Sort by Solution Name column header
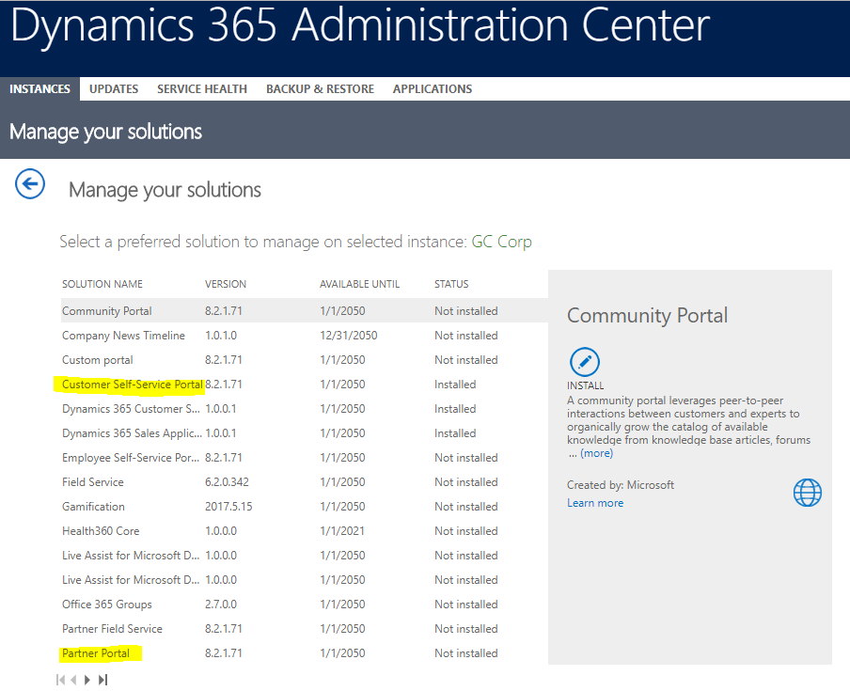Viewport: 850px width, 691px height. coord(102,284)
